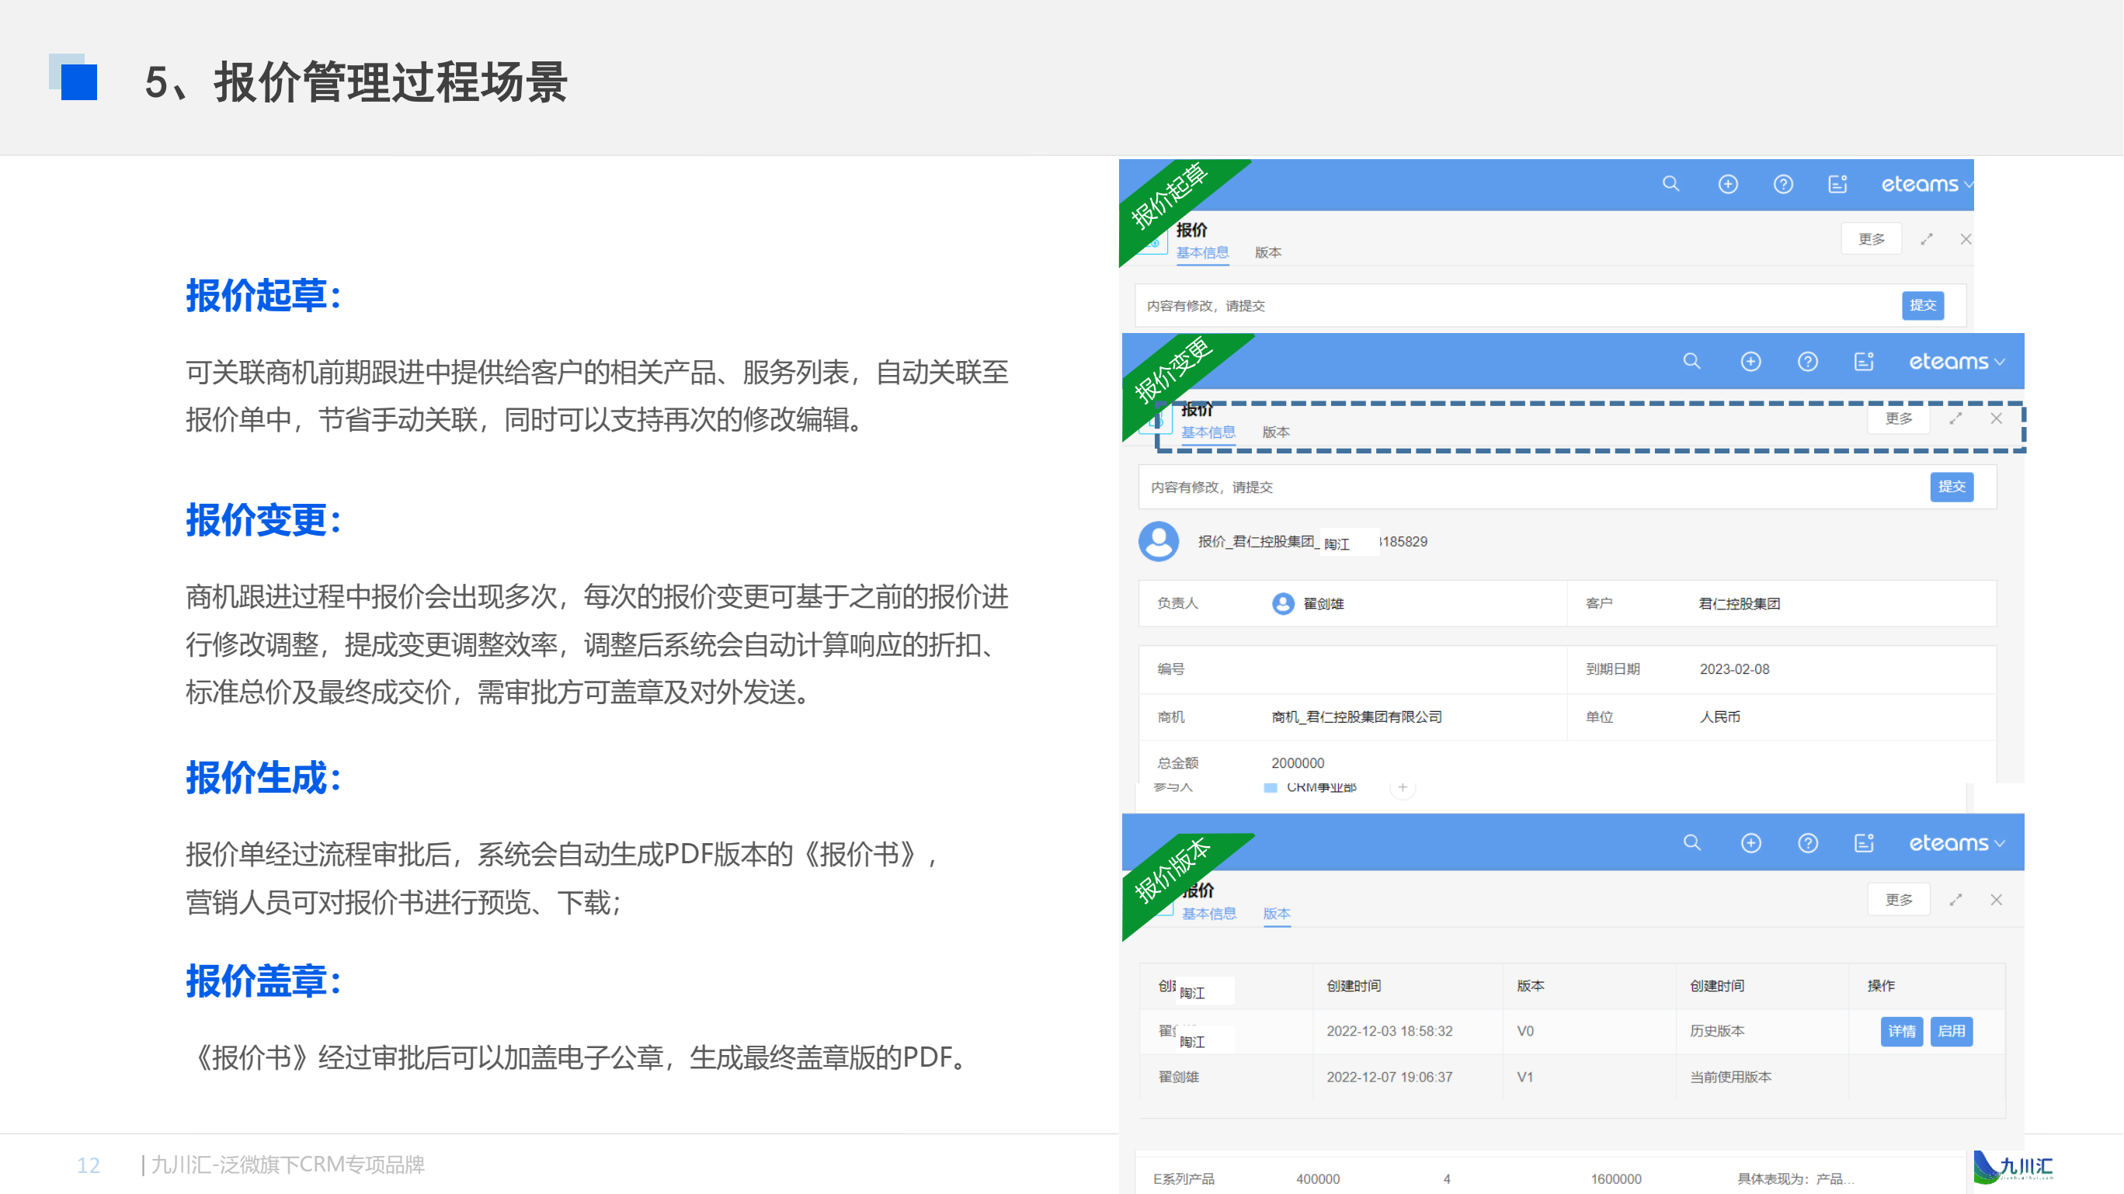Click 启用 for version V0
Image resolution: width=2124 pixels, height=1194 pixels.
pos(1950,1031)
